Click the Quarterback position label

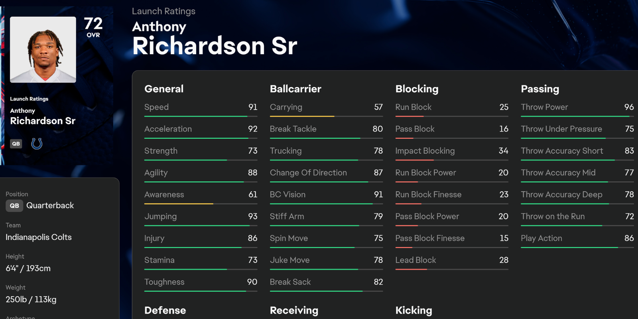click(50, 206)
